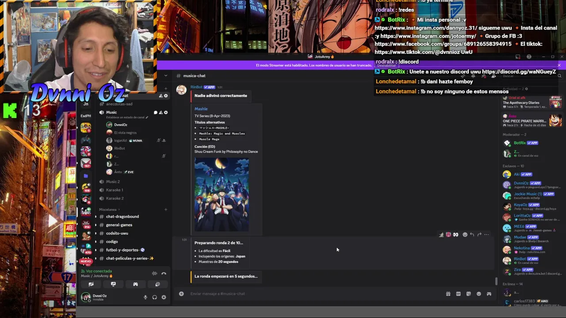Expand threads arrow beside futbol-y-deportes

click(96, 250)
